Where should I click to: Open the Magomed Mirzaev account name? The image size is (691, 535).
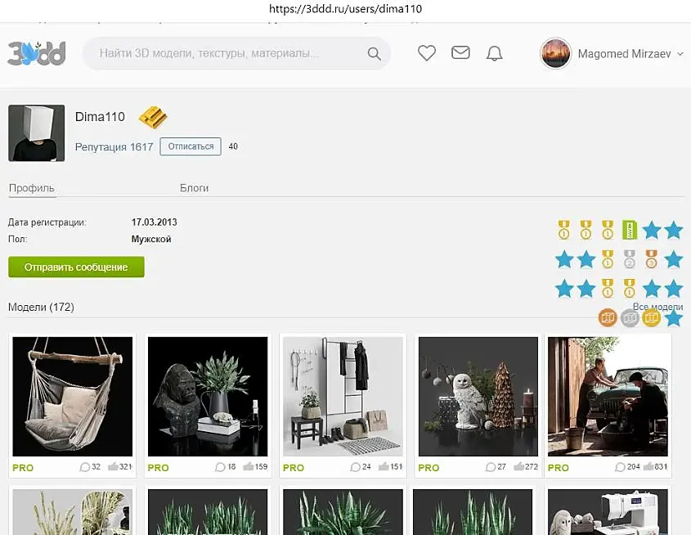coord(624,54)
